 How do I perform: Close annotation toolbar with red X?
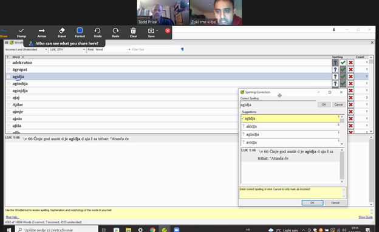[168, 31]
